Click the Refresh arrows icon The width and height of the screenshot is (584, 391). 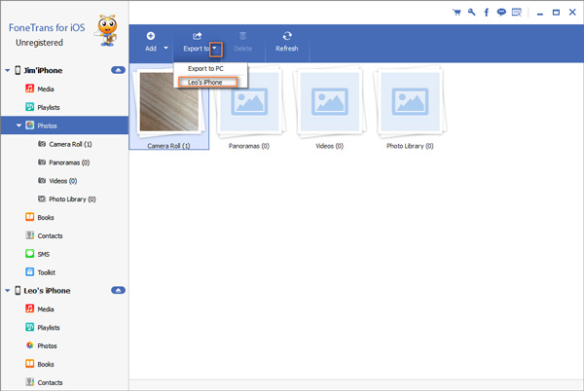287,36
